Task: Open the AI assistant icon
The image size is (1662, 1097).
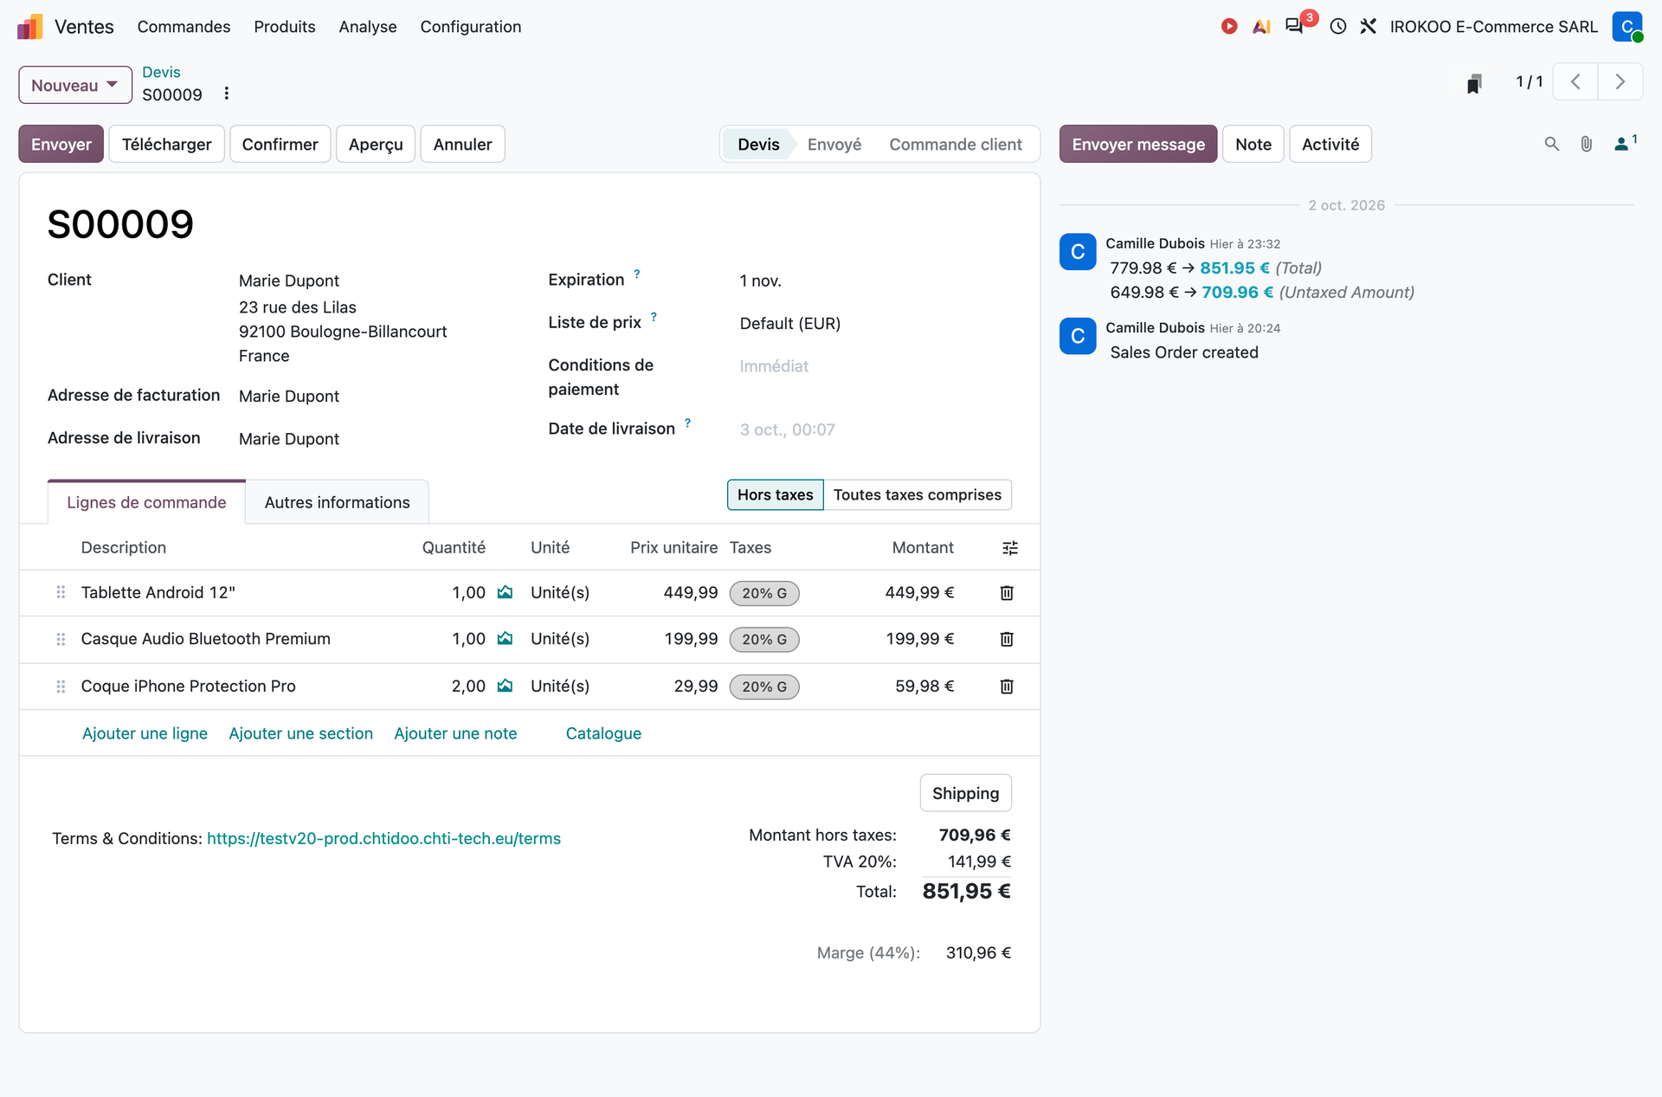Action: [x=1261, y=27]
